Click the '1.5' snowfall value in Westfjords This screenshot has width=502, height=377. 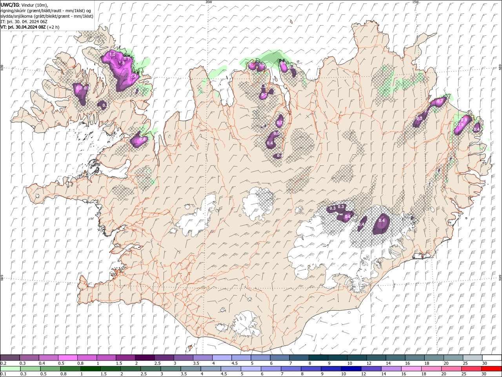pyautogui.click(x=112, y=54)
